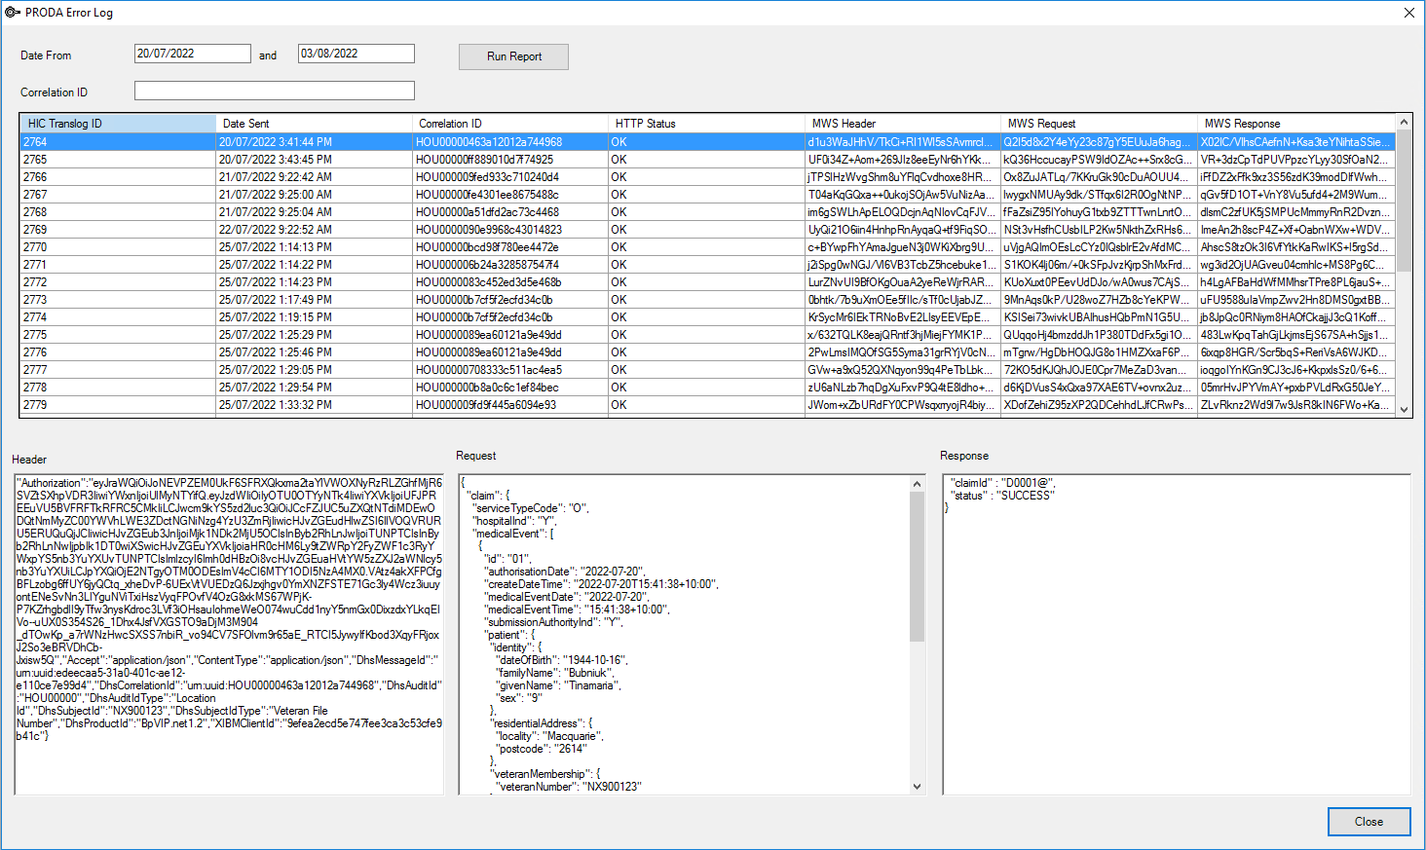This screenshot has height=850, width=1426.
Task: Select translog row 2765
Action: coord(707,160)
